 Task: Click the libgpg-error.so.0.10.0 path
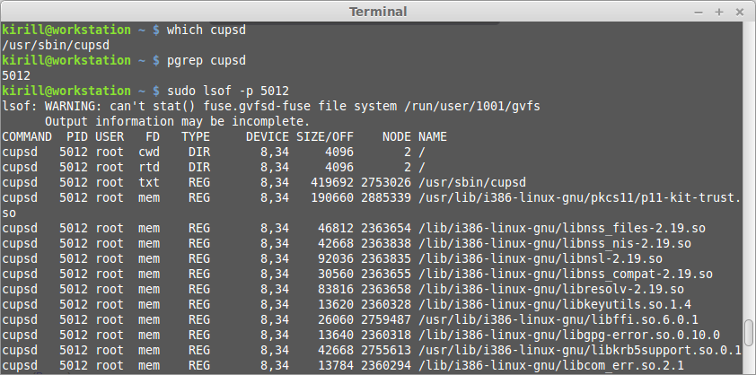569,335
